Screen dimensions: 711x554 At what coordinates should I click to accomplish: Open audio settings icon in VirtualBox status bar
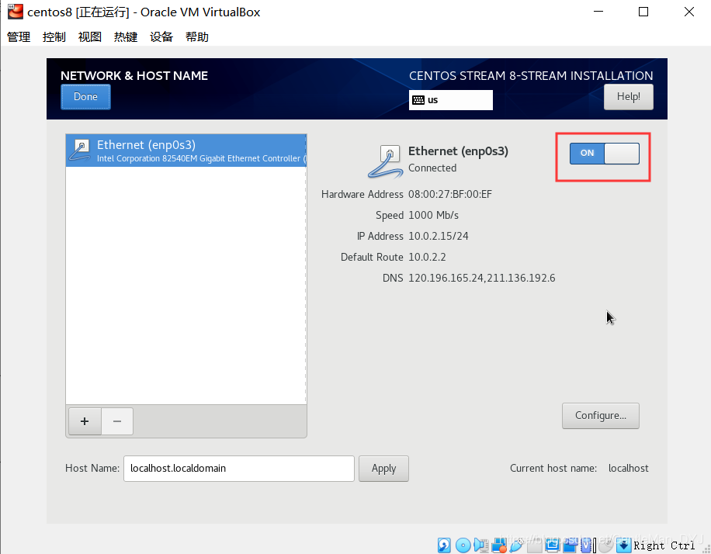click(480, 545)
